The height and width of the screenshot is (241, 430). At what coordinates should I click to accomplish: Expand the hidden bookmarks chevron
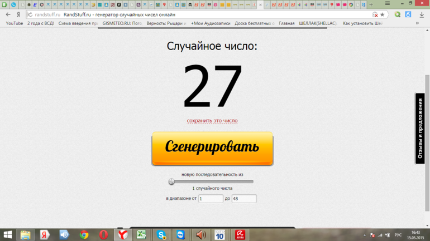(x=417, y=23)
